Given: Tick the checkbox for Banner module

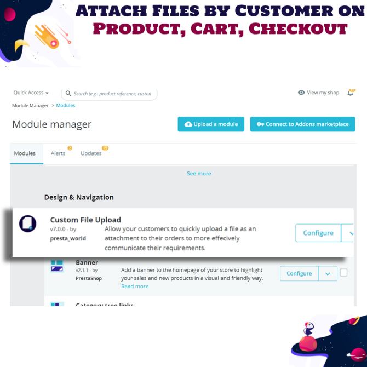Looking at the screenshot, I should 343,273.
